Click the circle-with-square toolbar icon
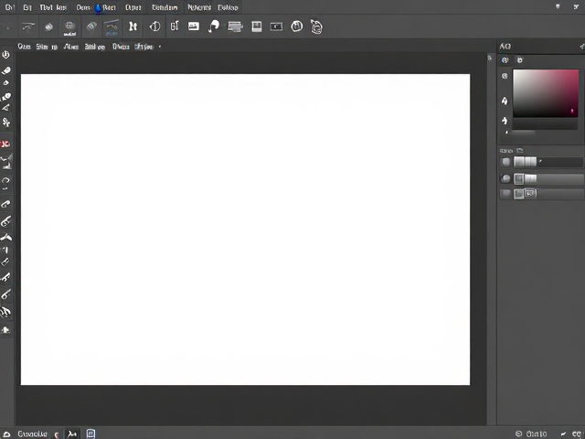The image size is (585, 439). [296, 27]
